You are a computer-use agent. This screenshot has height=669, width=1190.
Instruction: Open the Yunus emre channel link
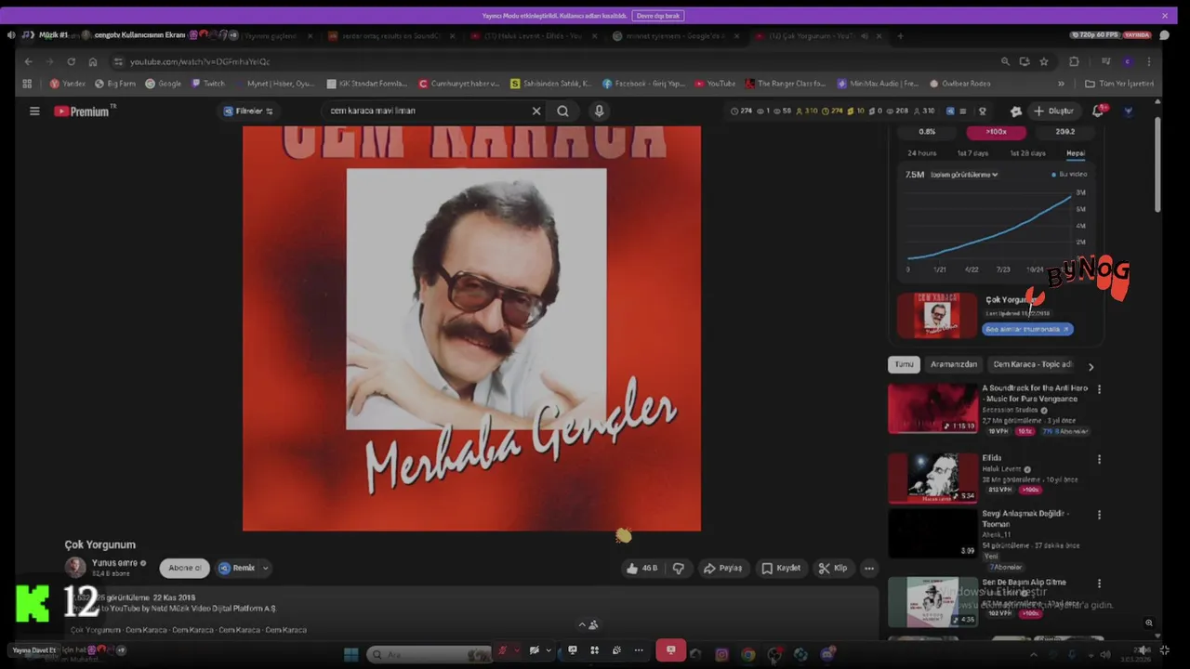point(114,563)
